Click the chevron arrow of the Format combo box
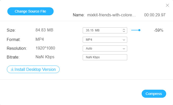This screenshot has height=105, width=173. click(x=124, y=40)
